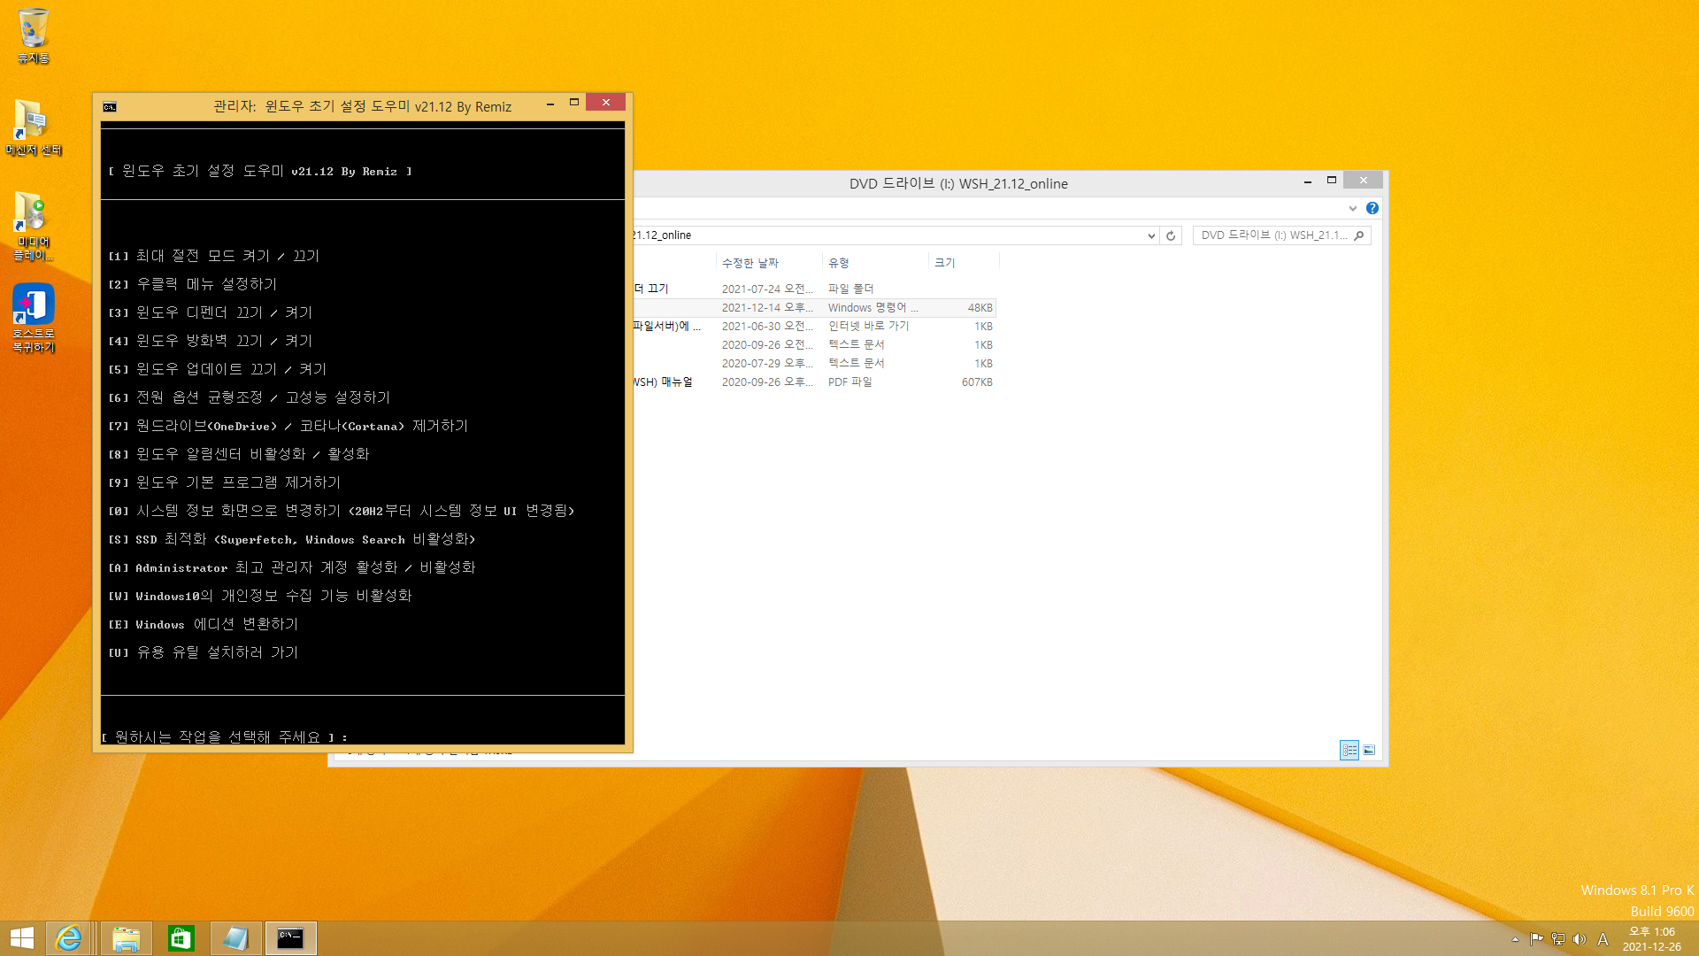Click menu option [1] power saving mode

[x=213, y=256]
